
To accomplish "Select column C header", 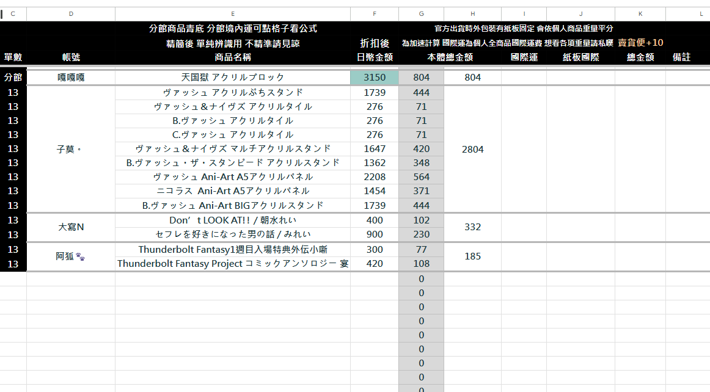I will 13,14.
